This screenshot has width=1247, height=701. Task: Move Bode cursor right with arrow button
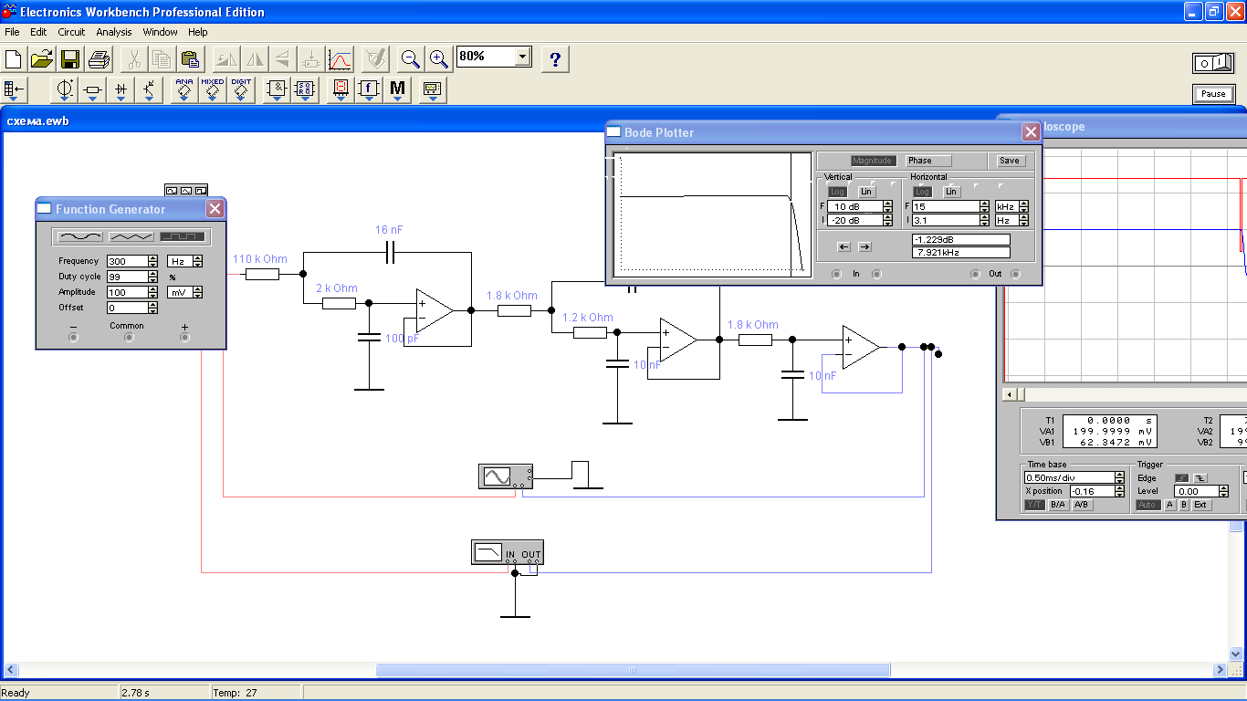pos(865,246)
